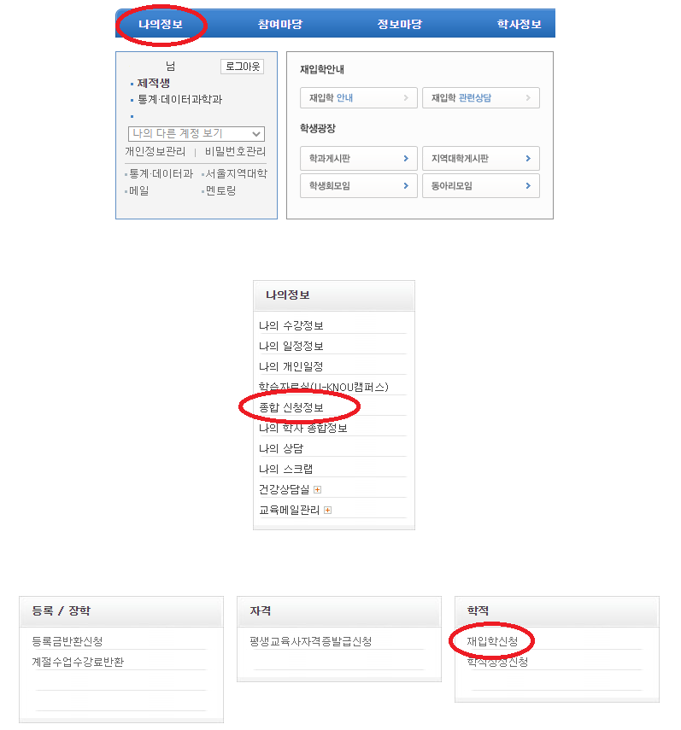Click the 재입학 안내 button

pyautogui.click(x=359, y=98)
